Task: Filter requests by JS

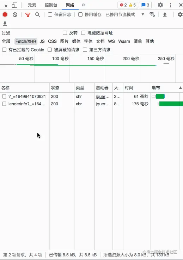Action: 42,41
